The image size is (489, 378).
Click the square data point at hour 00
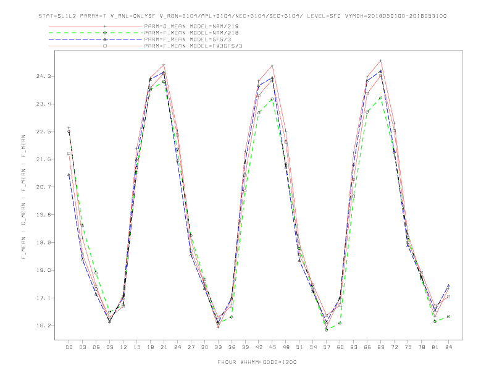point(69,154)
